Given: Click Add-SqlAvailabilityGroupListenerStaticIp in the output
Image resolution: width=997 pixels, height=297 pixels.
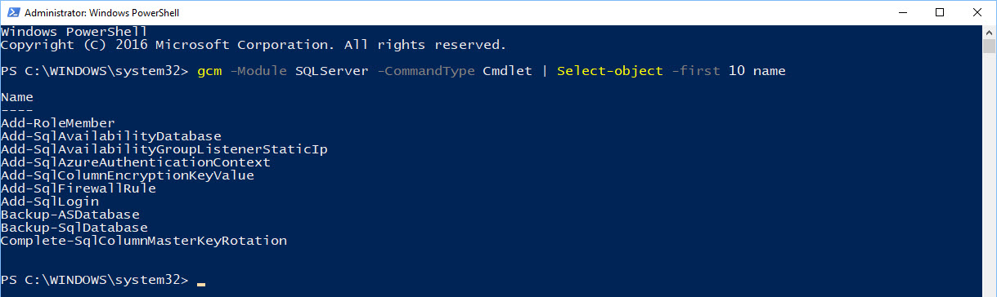Looking at the screenshot, I should coord(164,149).
